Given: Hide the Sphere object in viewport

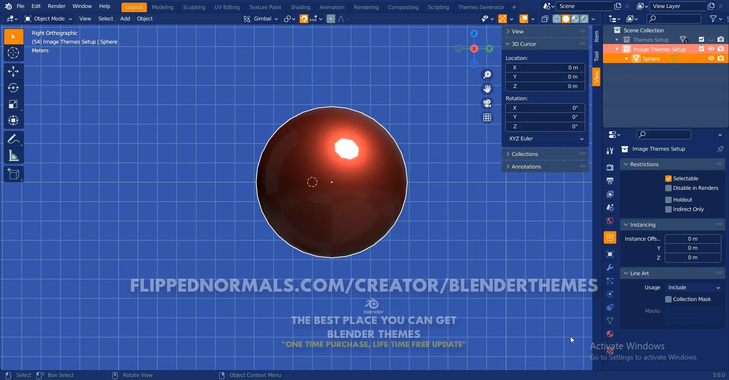Looking at the screenshot, I should pyautogui.click(x=711, y=58).
